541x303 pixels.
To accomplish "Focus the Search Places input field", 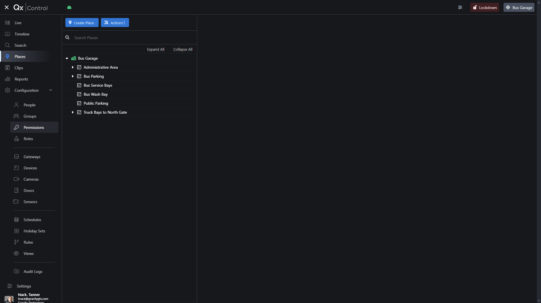I will (132, 38).
